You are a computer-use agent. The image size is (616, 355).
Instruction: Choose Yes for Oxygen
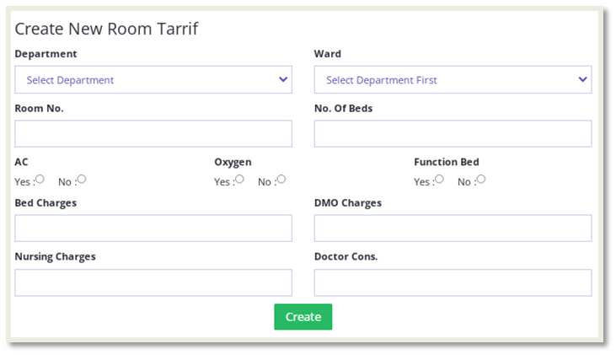(x=239, y=180)
